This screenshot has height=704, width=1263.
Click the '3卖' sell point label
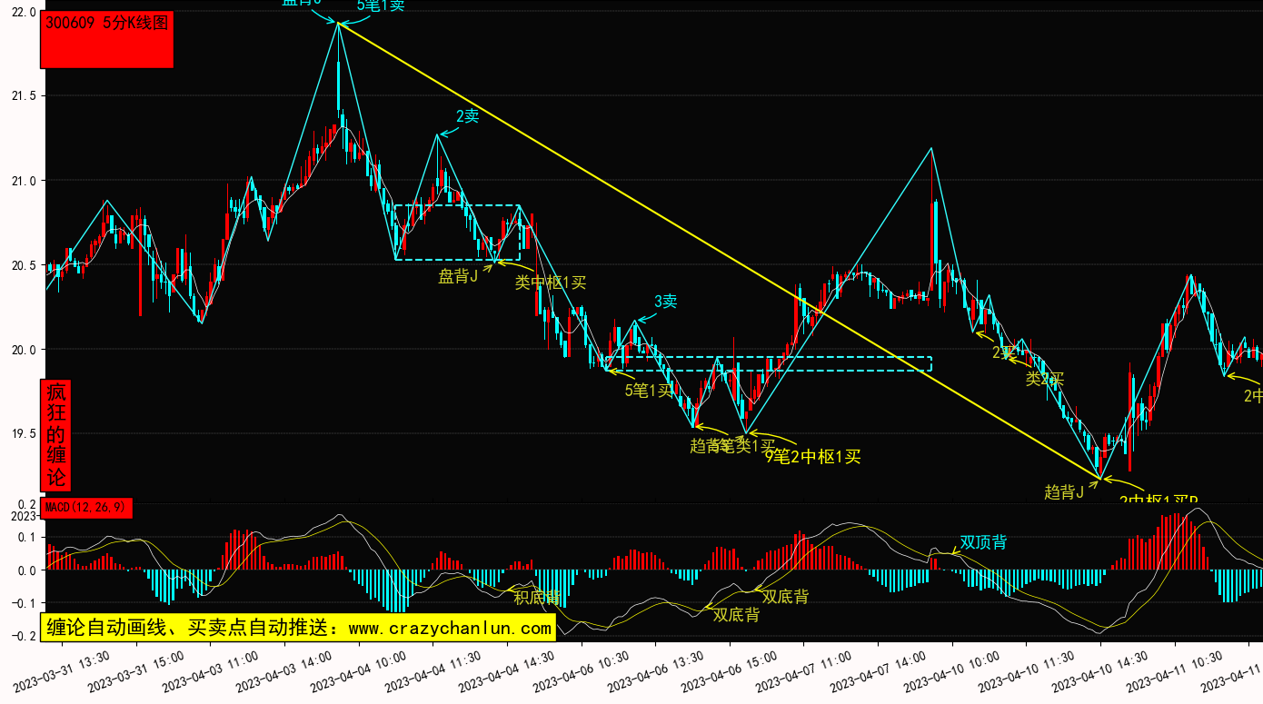pos(666,302)
